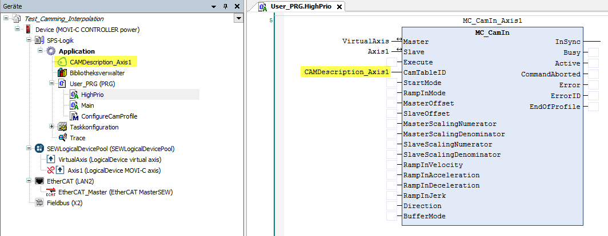Viewport: 608px width, 236px height.
Task: Collapse the EtherCAT (LAN2) node
Action: [29, 181]
